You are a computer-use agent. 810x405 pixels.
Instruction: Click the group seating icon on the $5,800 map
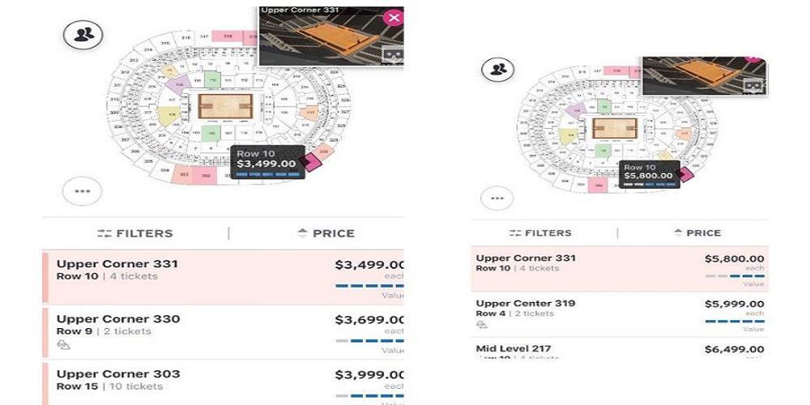coord(498,69)
